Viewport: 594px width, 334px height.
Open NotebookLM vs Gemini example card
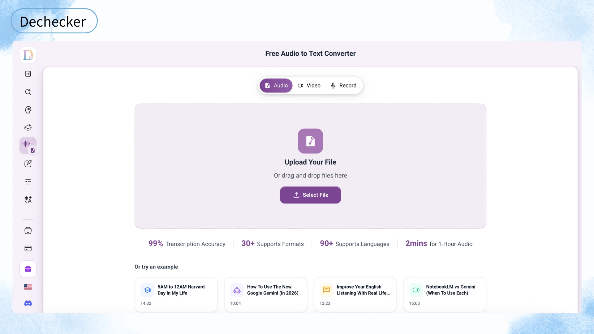445,295
